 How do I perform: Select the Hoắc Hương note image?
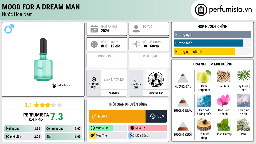tap(224, 124)
